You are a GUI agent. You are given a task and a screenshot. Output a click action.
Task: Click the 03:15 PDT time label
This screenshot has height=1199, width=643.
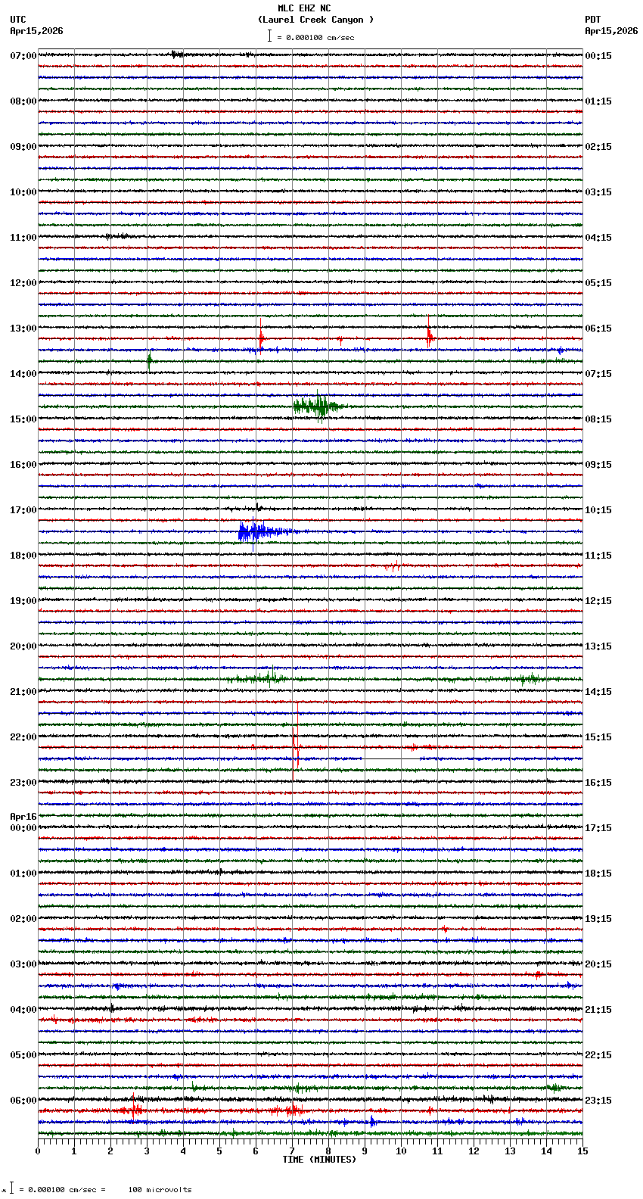pyautogui.click(x=598, y=192)
